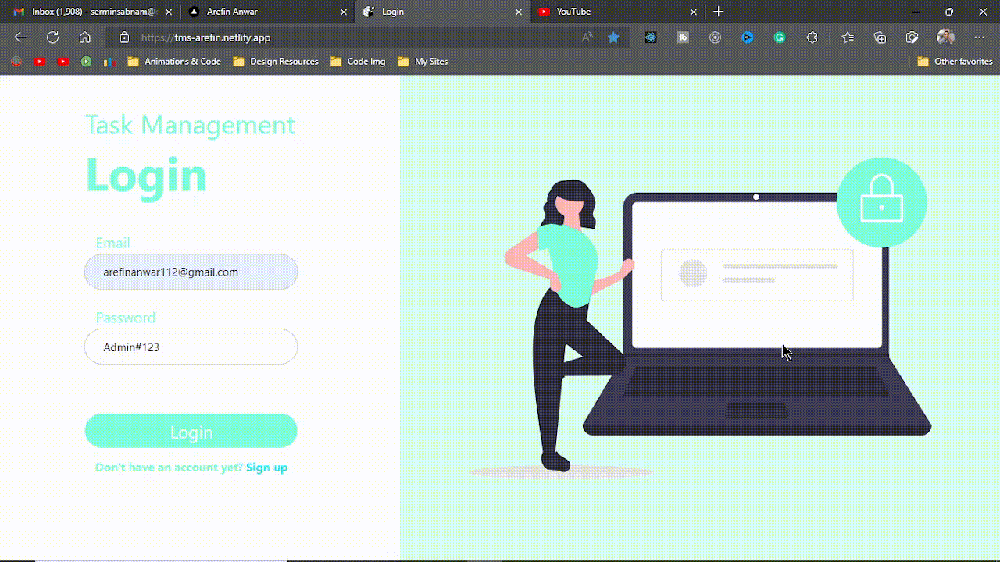Expand the Other favorites folder
This screenshot has width=1000, height=562.
[x=955, y=62]
